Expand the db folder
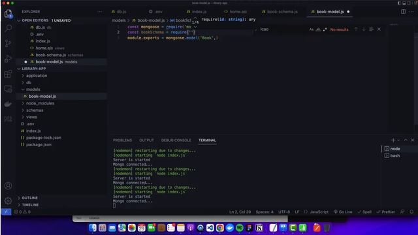 29,83
